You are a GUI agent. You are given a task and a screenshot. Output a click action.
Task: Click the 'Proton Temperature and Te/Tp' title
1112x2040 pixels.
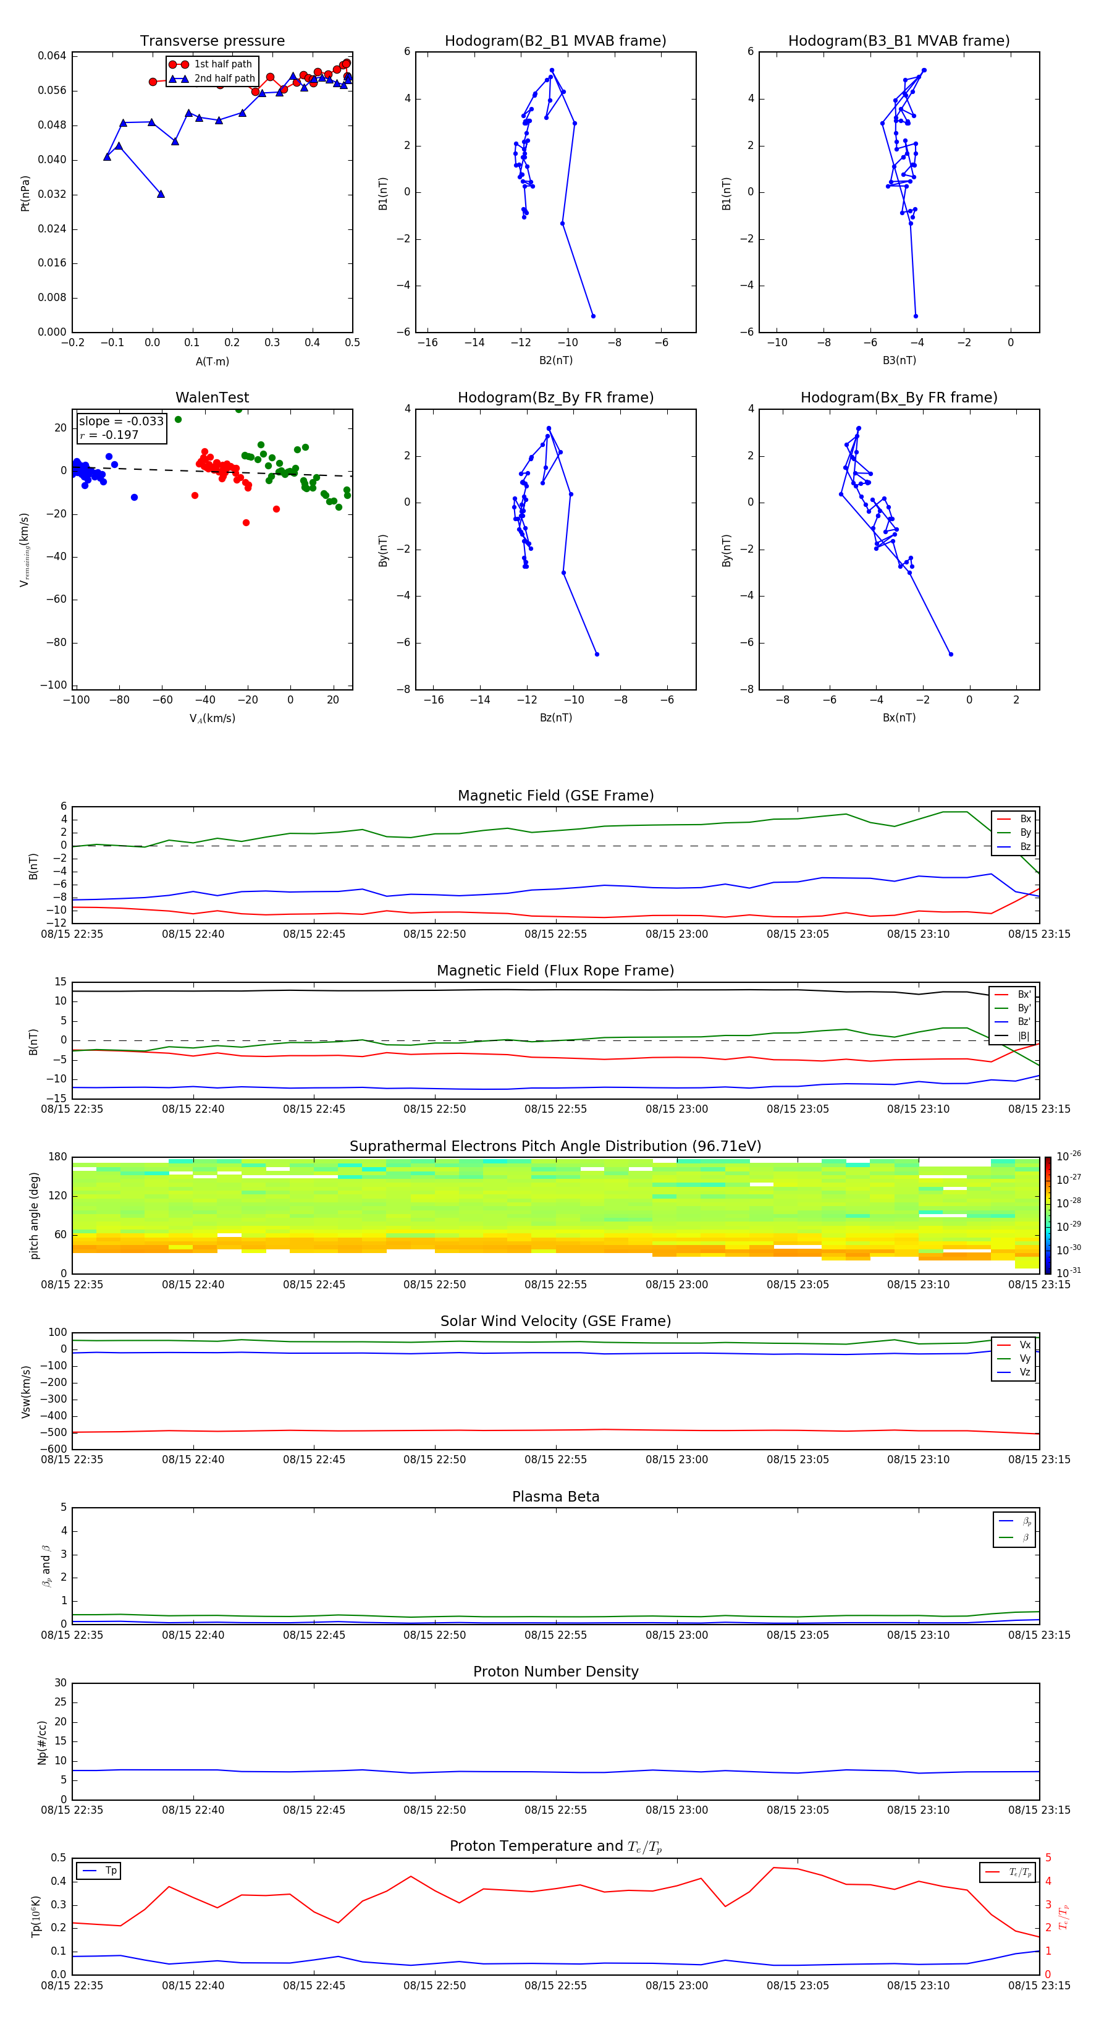tap(555, 1847)
